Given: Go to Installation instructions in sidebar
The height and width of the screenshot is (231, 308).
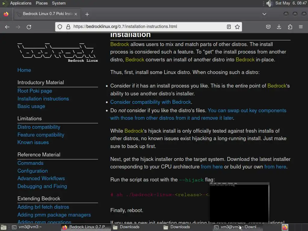Looking at the screenshot, I should pyautogui.click(x=43, y=99).
